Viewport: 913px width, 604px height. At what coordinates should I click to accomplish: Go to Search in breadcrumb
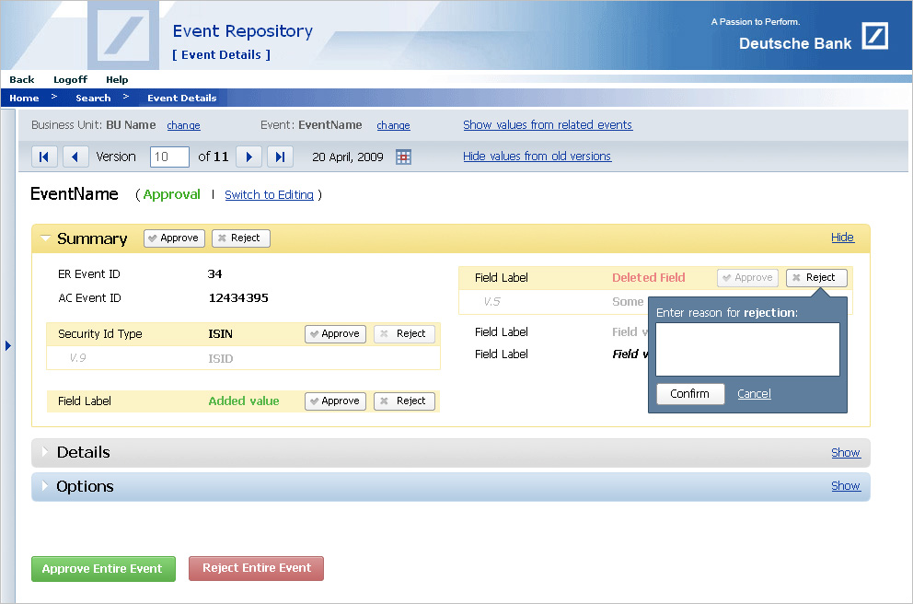point(93,99)
